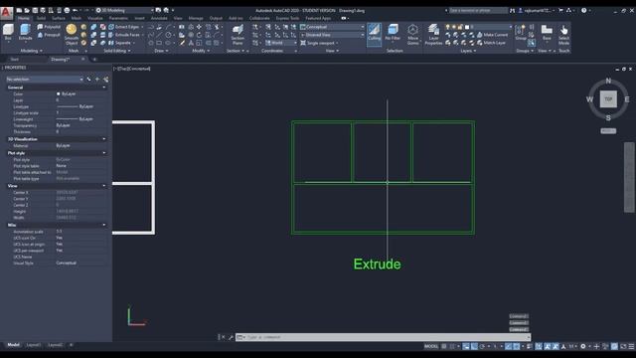Click the New drawing icon in quick access toolbar
636x358 pixels.
pyautogui.click(x=19, y=10)
